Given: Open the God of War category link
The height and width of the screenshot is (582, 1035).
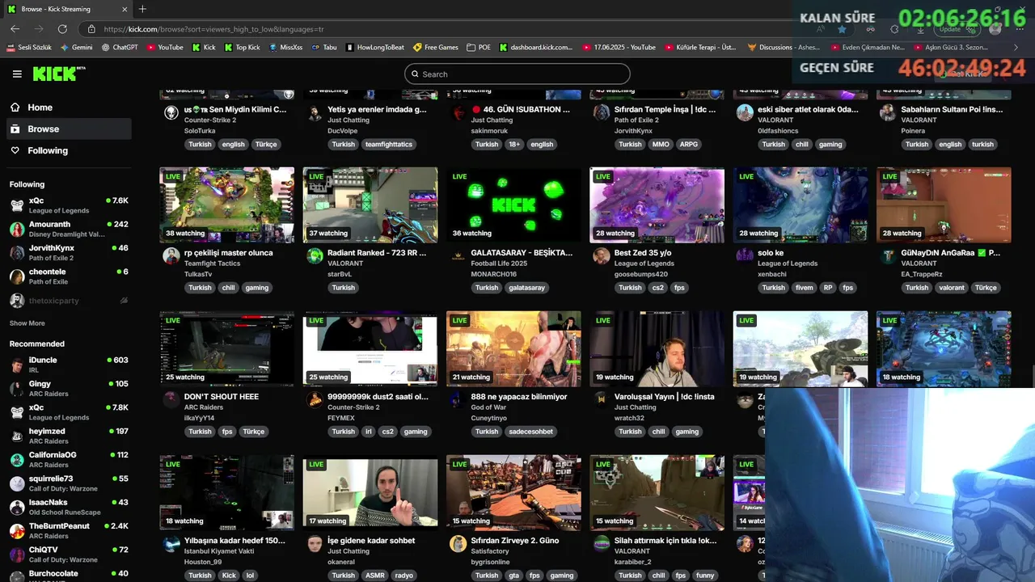Looking at the screenshot, I should 488,407.
